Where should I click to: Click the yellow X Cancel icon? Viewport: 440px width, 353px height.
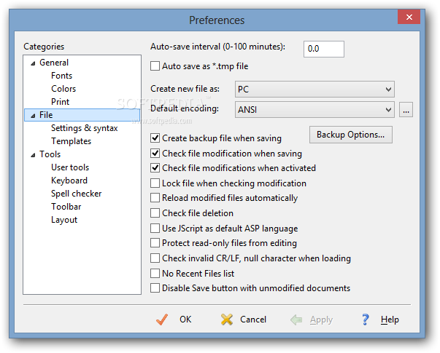(227, 320)
